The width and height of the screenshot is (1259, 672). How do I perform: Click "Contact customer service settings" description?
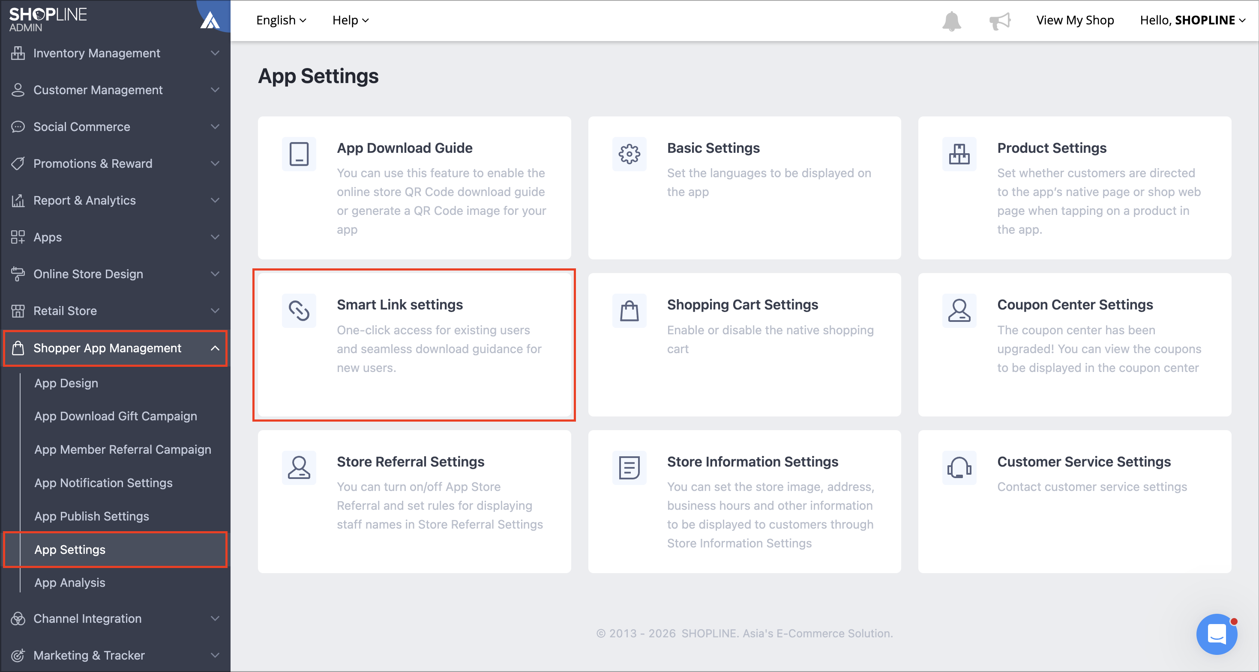click(1092, 487)
